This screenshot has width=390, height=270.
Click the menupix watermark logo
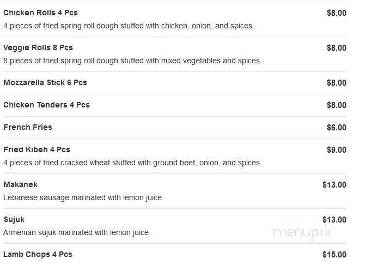(302, 233)
